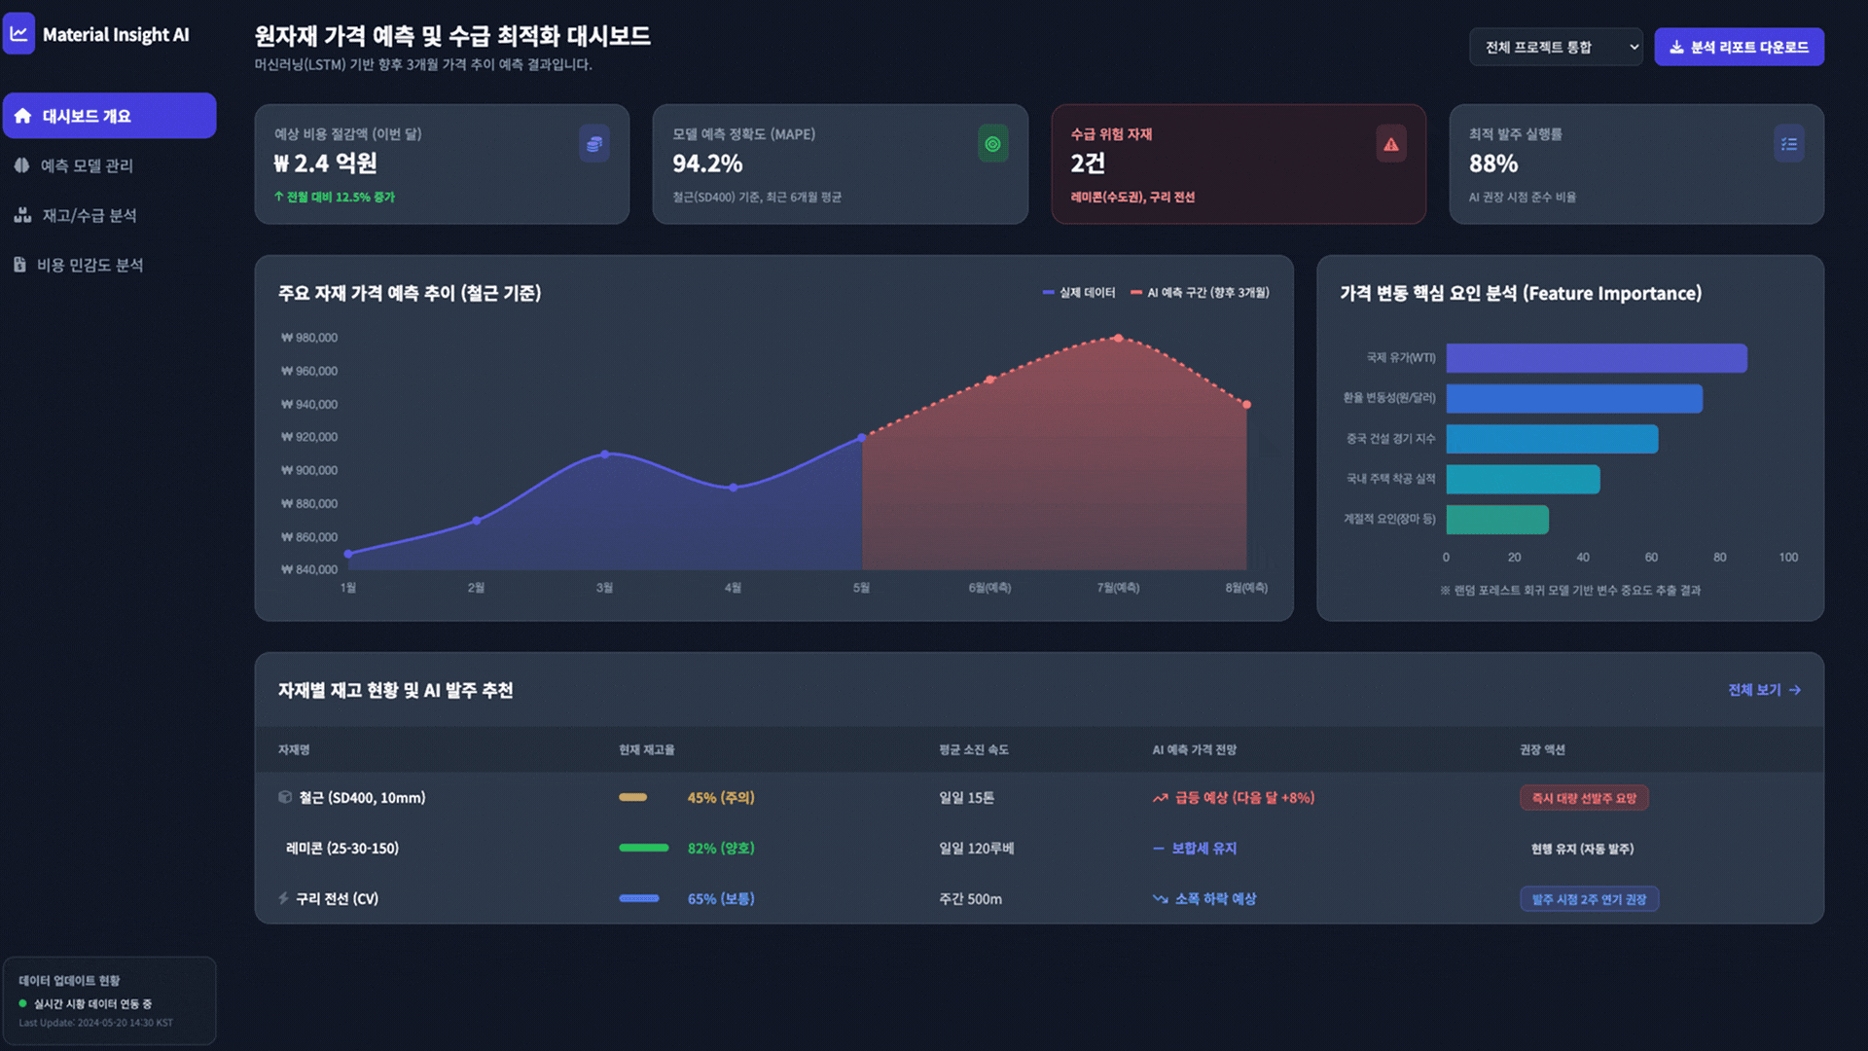Click the 전체 보기 link
Viewport: 1868px width, 1051px height.
click(1764, 690)
